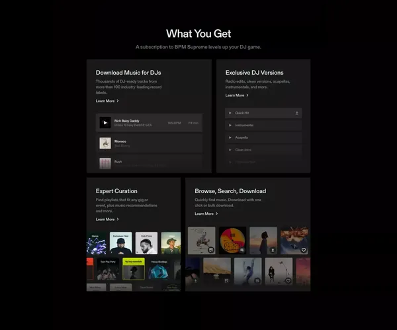The height and width of the screenshot is (330, 397).
Task: Open the sand dune album cover
Action: 217,271
